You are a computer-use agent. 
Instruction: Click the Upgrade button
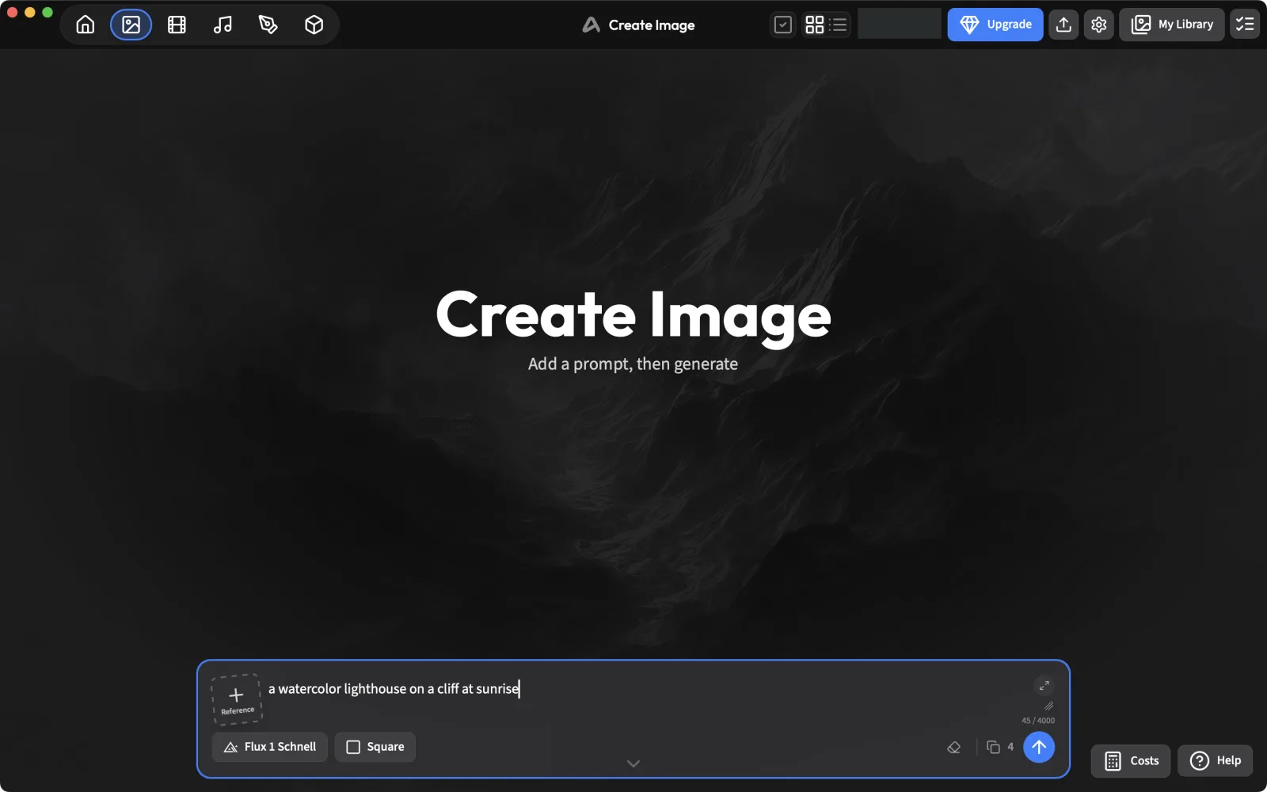pos(995,25)
